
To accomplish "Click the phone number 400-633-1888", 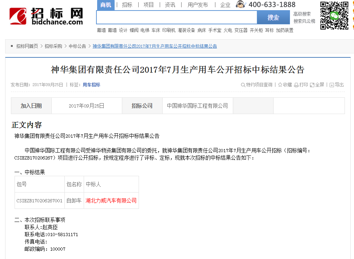I will point(272,4).
